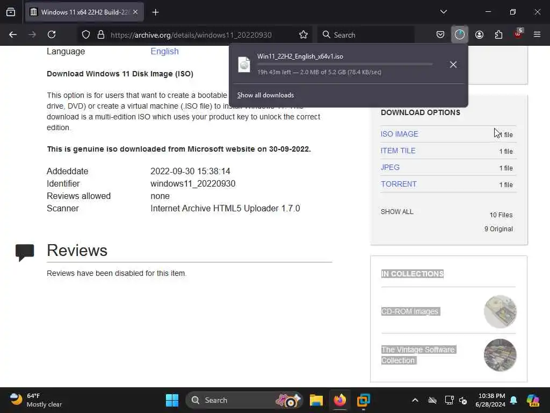Launch Copilot preview icon in taskbar

(533, 400)
